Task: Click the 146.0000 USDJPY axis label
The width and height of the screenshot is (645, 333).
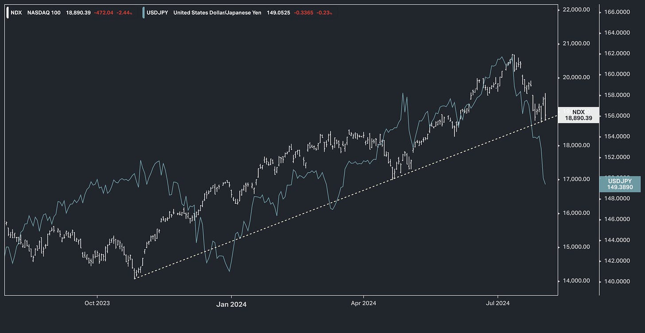Action: click(617, 219)
